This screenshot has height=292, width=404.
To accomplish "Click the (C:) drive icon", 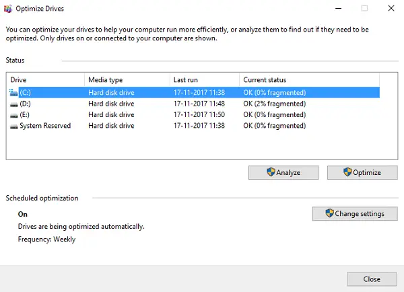I will point(14,93).
